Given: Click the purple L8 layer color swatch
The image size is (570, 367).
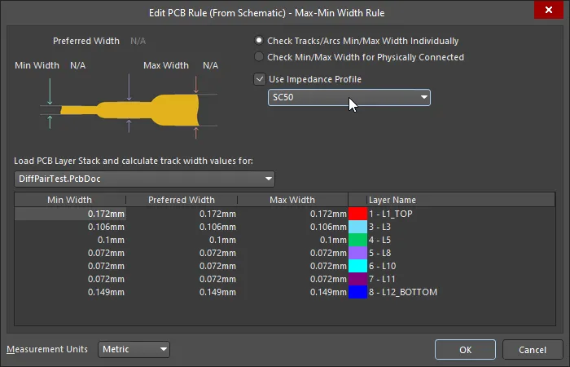Looking at the screenshot, I should click(357, 253).
